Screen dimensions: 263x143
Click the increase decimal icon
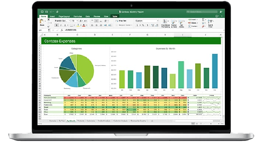point(153,25)
